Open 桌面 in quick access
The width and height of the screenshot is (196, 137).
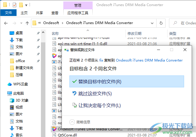(19, 33)
